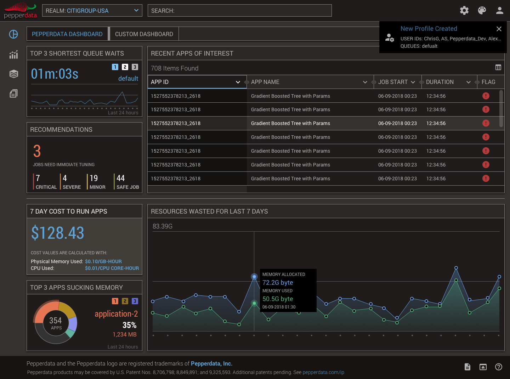Image resolution: width=510 pixels, height=379 pixels.
Task: Open the table column chooser icon
Action: pyautogui.click(x=498, y=67)
